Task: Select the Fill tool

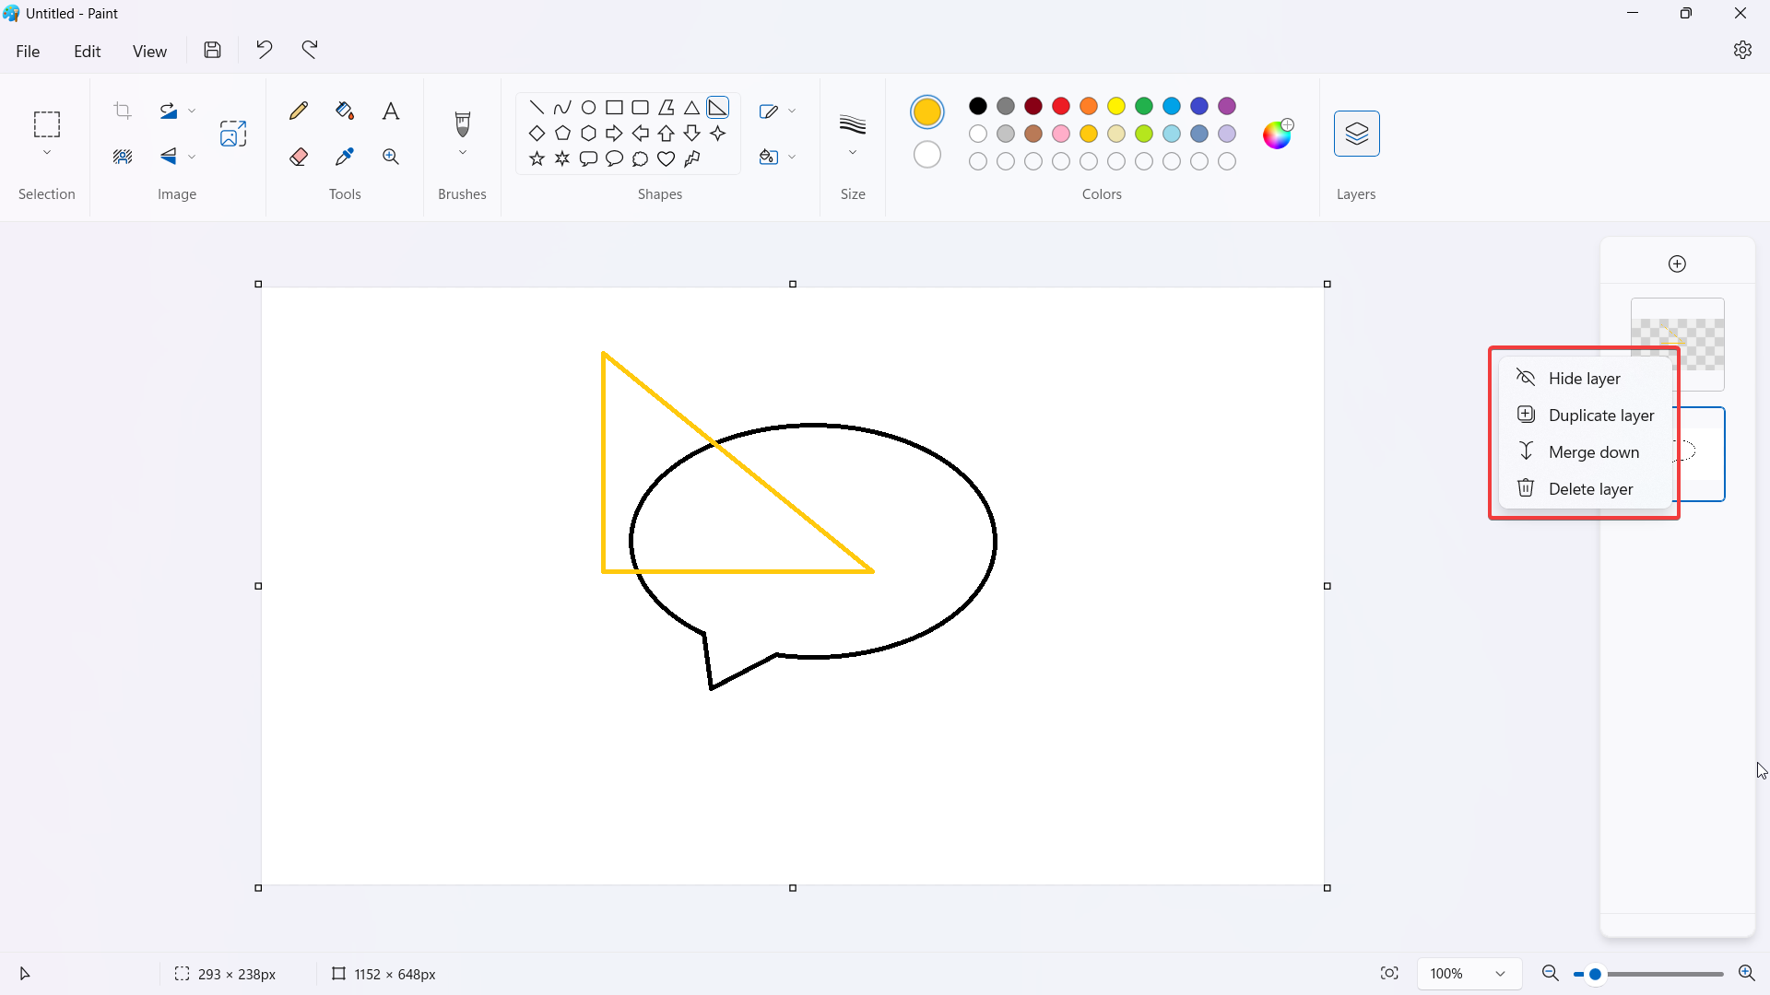Action: point(344,111)
